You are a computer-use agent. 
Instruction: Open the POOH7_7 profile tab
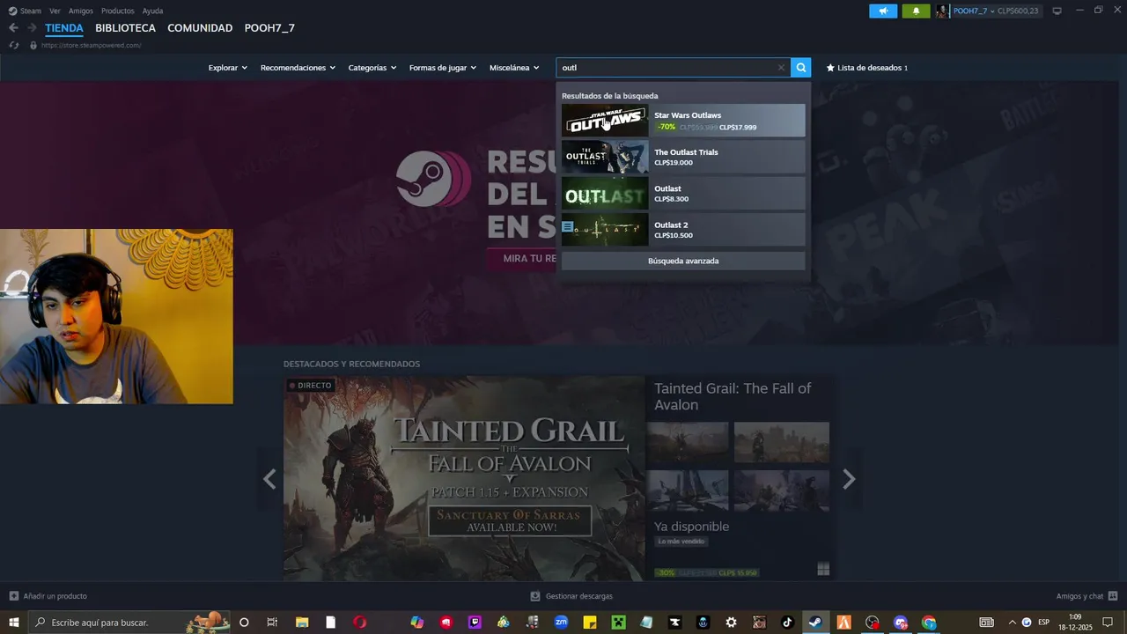tap(269, 28)
